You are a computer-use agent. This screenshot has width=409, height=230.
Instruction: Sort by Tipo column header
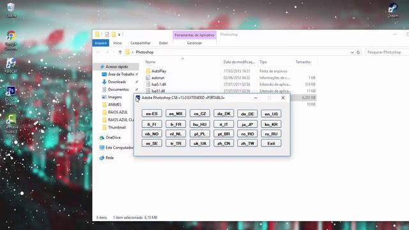pyautogui.click(x=263, y=62)
